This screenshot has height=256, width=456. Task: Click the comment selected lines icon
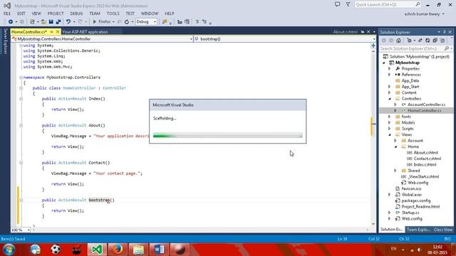197,22
